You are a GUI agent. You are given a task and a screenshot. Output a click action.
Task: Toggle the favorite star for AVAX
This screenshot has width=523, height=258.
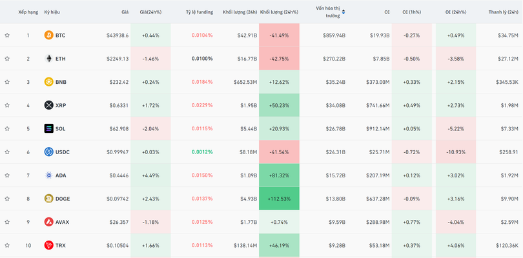click(x=7, y=222)
